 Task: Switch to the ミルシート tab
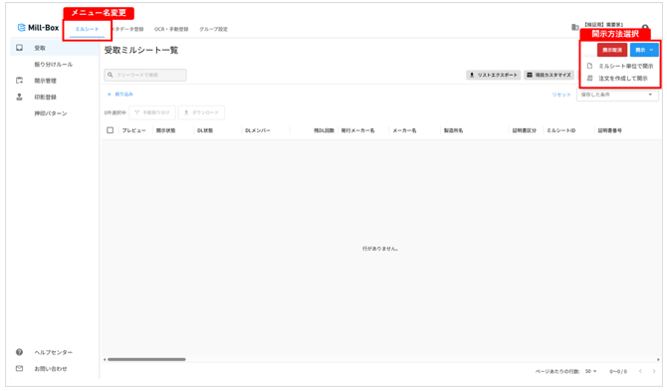click(x=88, y=29)
